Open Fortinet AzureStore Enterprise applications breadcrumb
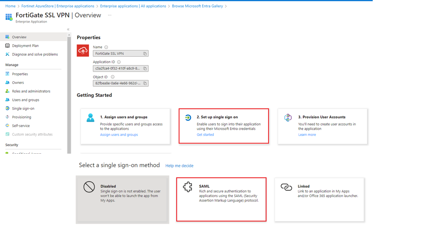 click(x=58, y=6)
